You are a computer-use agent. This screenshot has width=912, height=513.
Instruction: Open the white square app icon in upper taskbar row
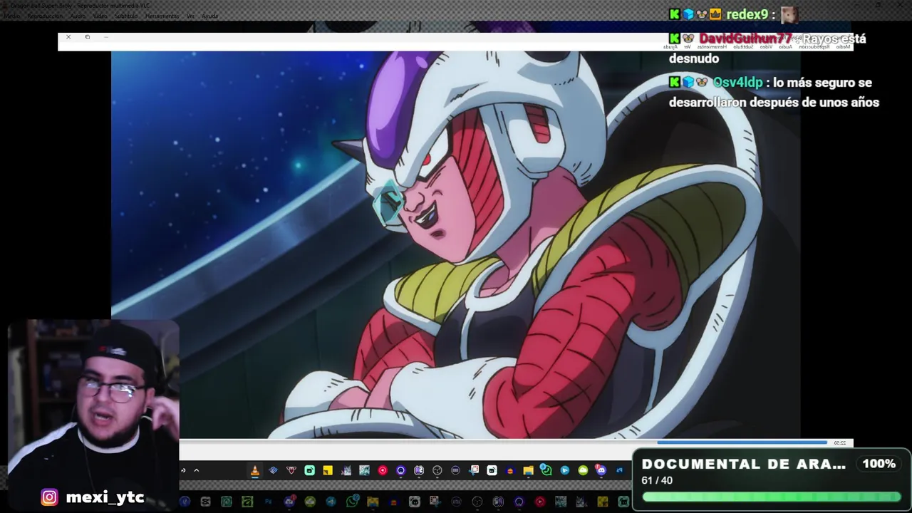(492, 470)
